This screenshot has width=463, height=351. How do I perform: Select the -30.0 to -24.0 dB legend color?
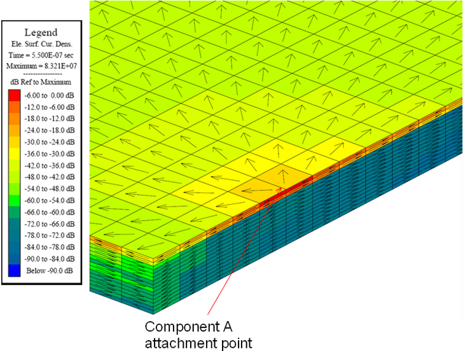[x=14, y=142]
